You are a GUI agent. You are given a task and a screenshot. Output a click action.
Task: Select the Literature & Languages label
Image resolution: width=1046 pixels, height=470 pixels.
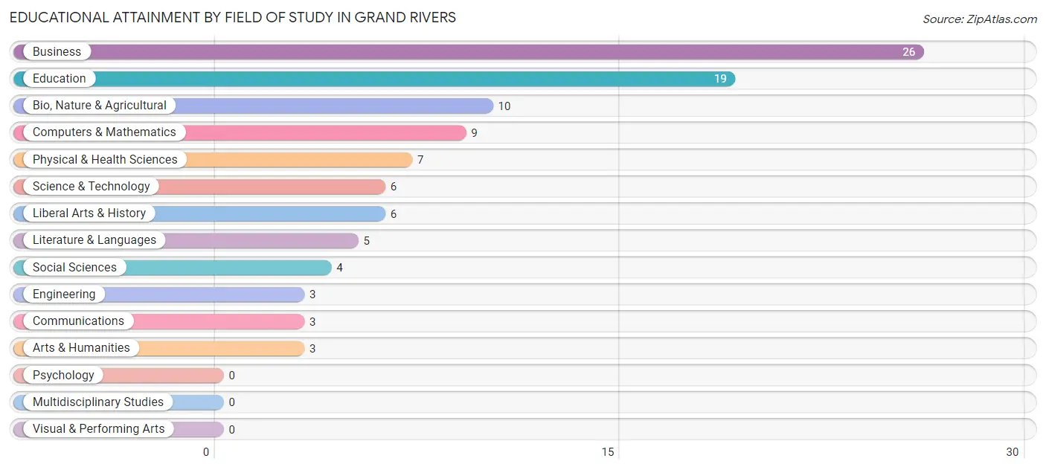click(x=94, y=240)
